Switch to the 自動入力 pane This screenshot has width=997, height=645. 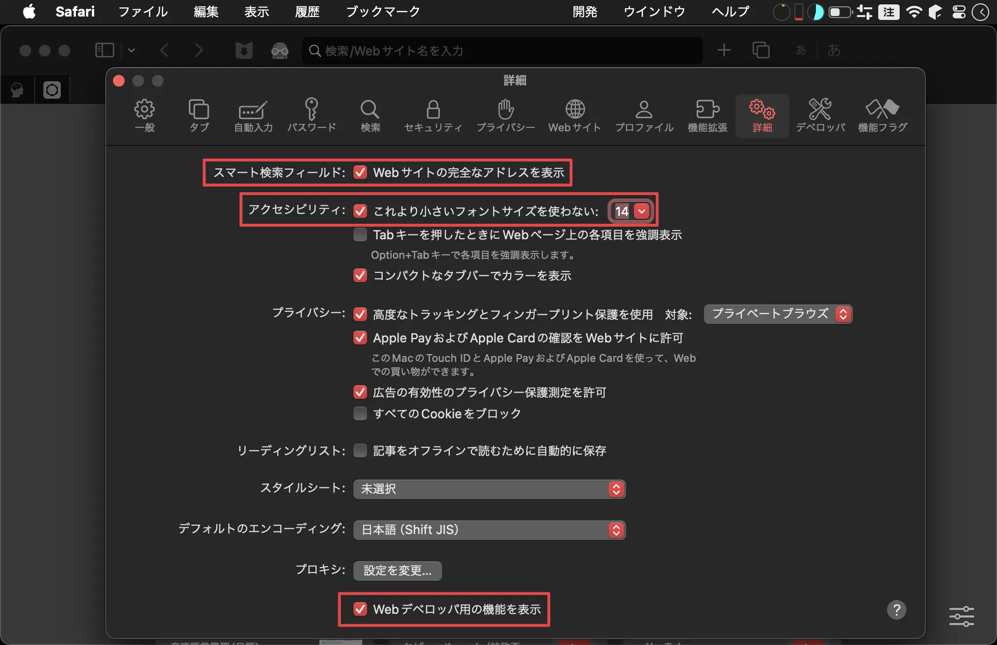point(253,116)
